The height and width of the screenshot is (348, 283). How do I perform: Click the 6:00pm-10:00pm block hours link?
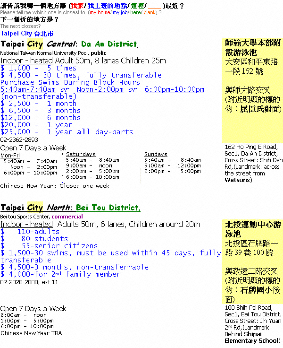174,89
